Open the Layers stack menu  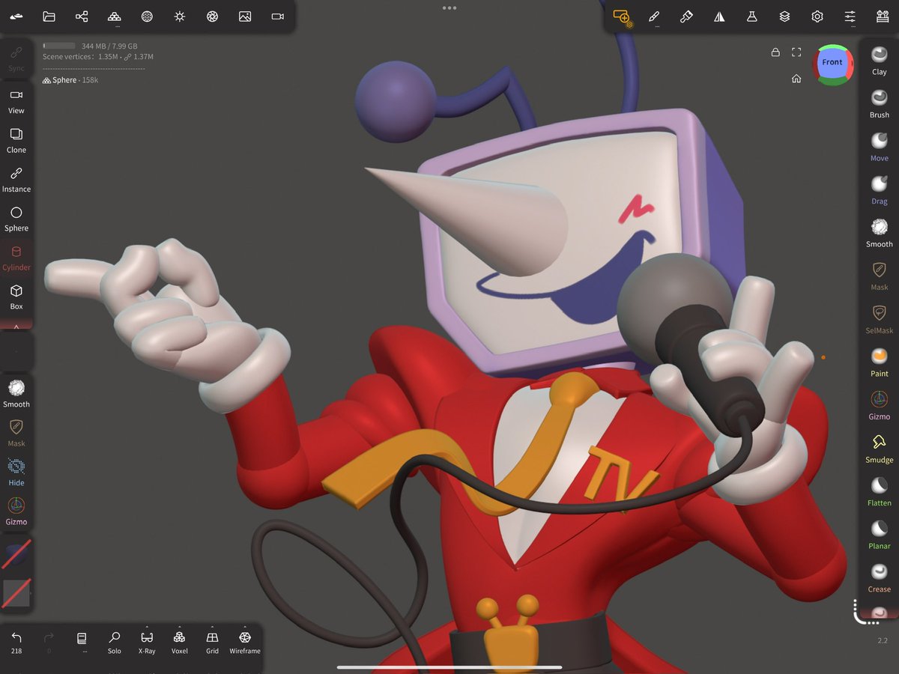784,16
